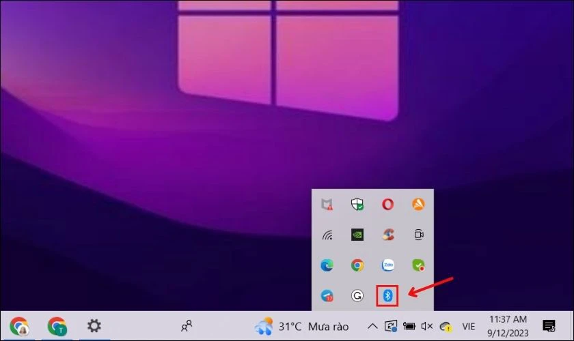Click the network icon in taskbar
Screen dimensions: 574x341
click(x=391, y=326)
